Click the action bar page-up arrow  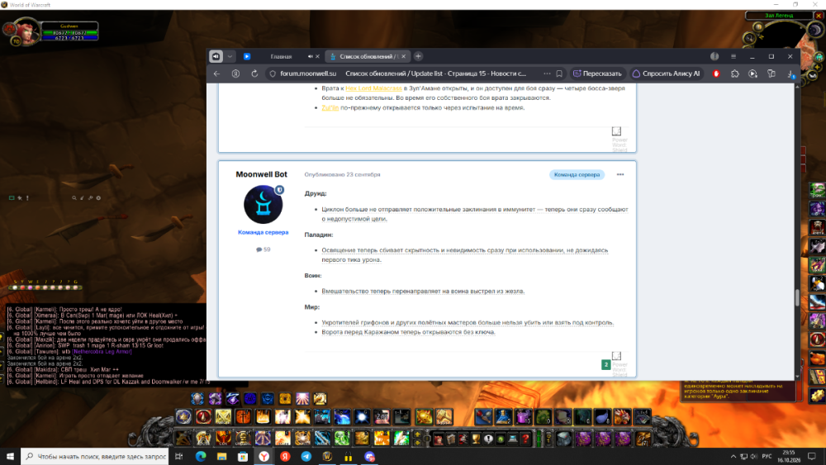tap(418, 435)
